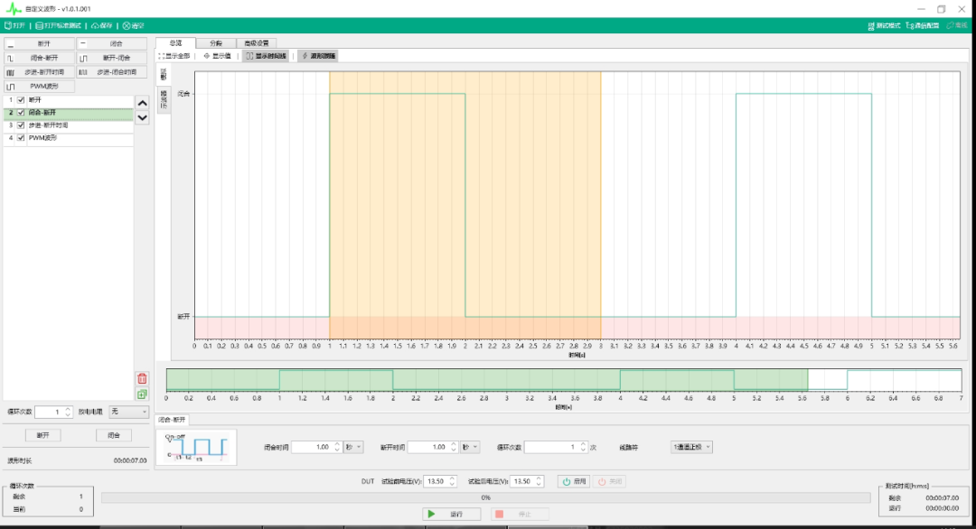The image size is (976, 529).
Task: Click the 波形时长 value 00:00:07.00
Action: [x=130, y=460]
